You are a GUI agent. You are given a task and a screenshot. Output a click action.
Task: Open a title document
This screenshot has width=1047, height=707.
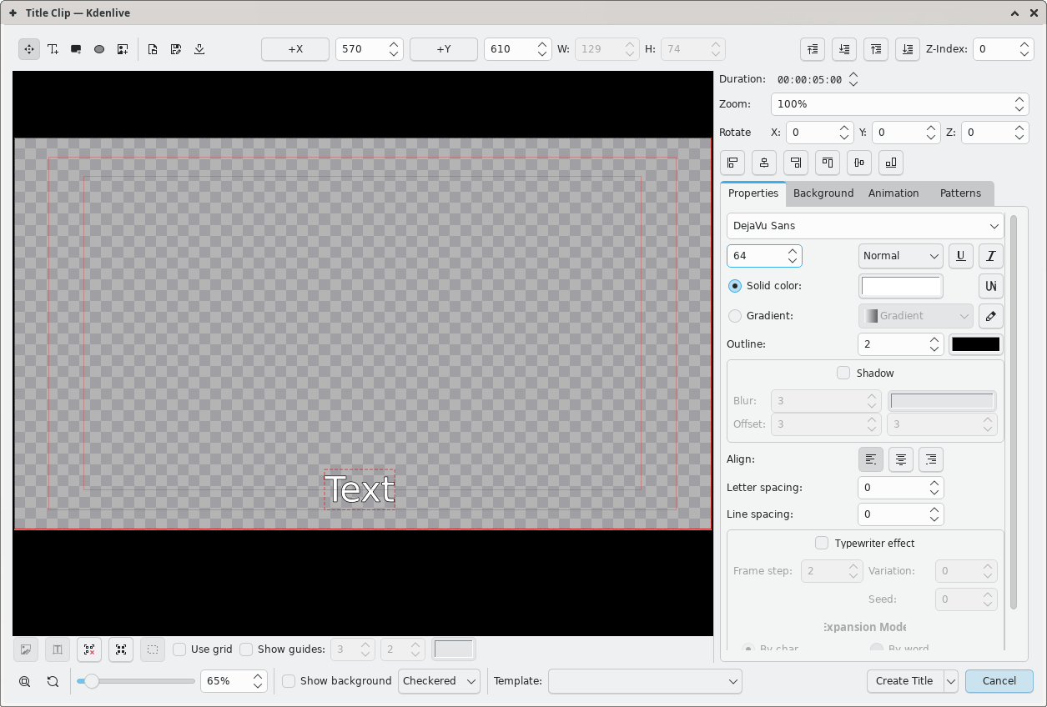coord(153,49)
